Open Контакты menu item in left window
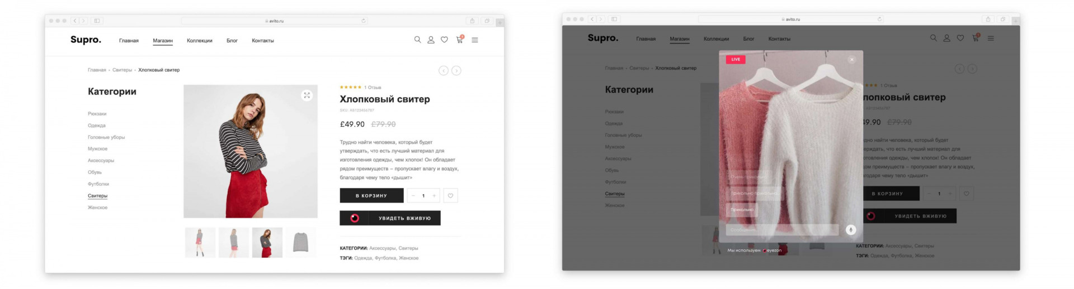Viewport: 1074px width, 289px height. click(x=263, y=41)
